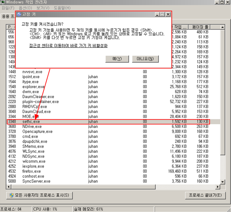Open the 파일(F) menu
The width and height of the screenshot is (231, 212).
point(8,8)
